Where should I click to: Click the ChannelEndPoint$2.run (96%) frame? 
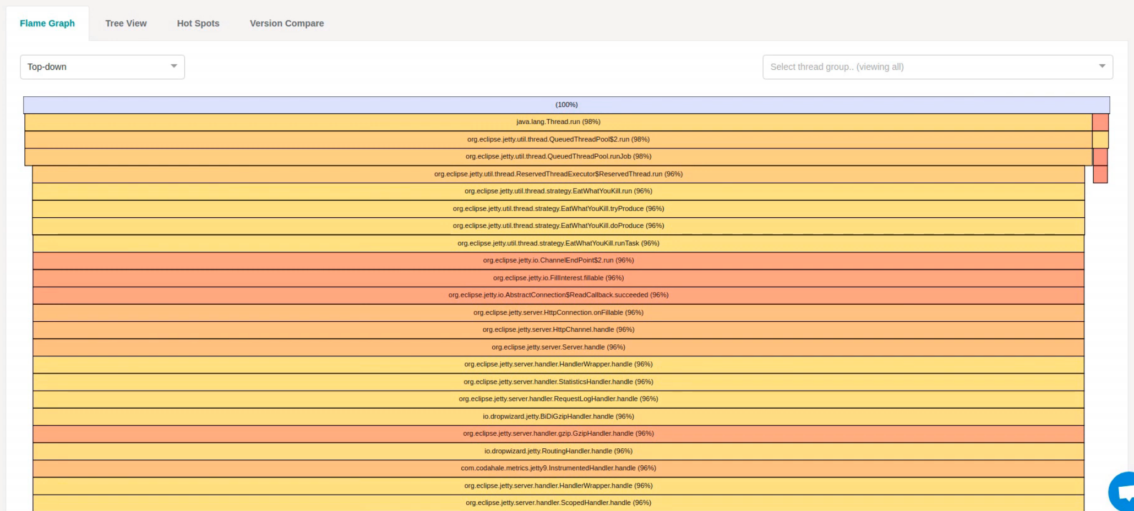tap(558, 261)
